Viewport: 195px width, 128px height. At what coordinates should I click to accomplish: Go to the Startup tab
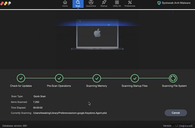point(104,4)
